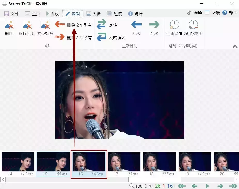Go to next frame with right arrow
239x189 pixels.
tap(220, 186)
